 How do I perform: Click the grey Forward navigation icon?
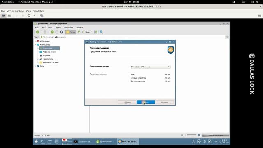(x=45, y=32)
